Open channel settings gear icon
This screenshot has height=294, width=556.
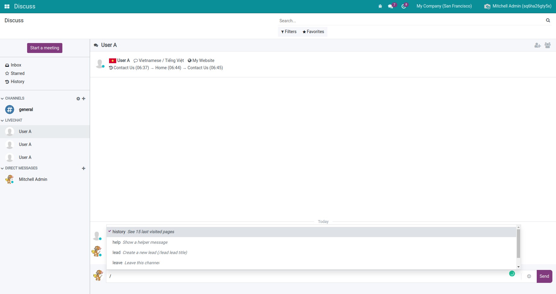coord(78,99)
